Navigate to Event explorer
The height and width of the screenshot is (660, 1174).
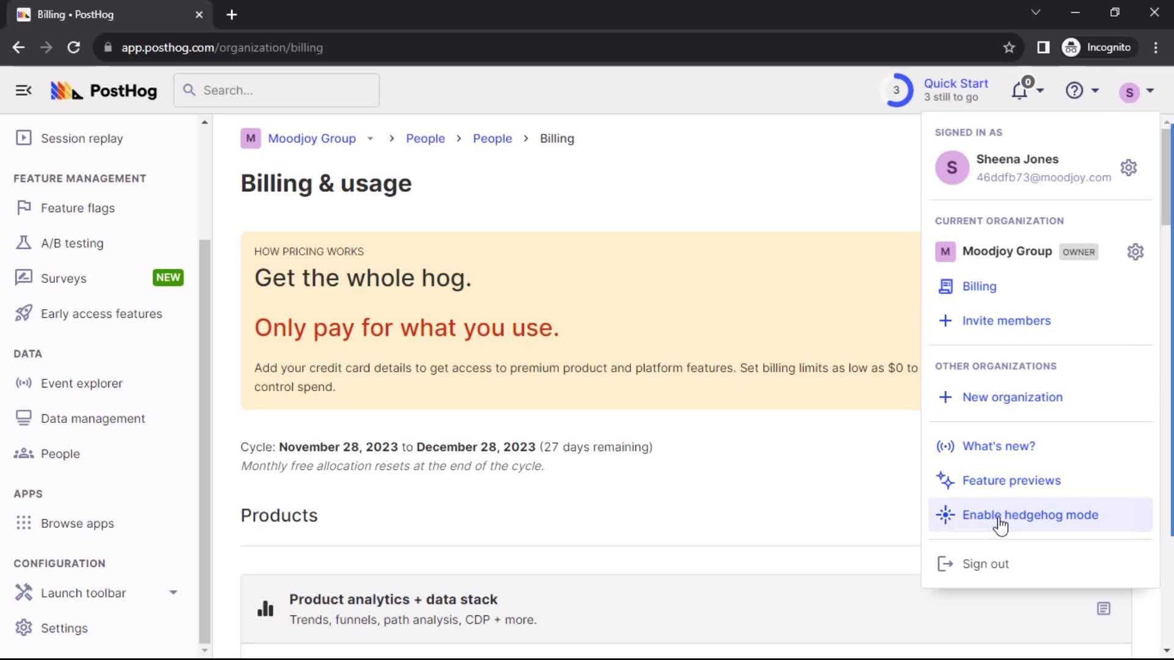(x=81, y=383)
